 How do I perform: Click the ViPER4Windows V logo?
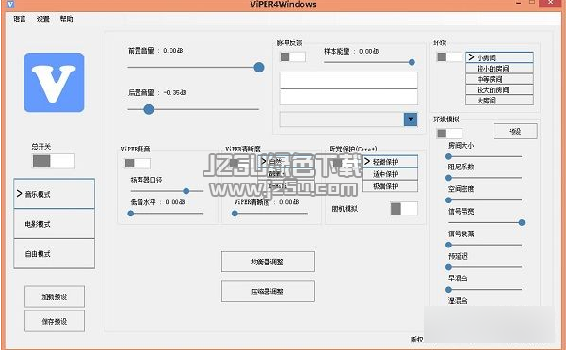click(54, 83)
